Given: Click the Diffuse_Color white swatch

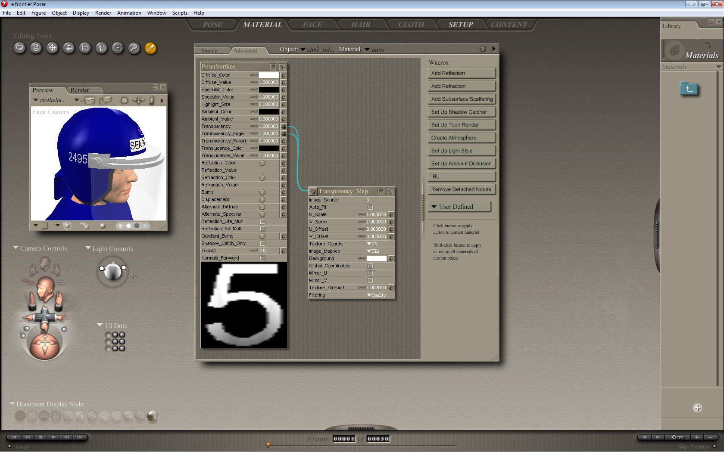Looking at the screenshot, I should click(268, 75).
